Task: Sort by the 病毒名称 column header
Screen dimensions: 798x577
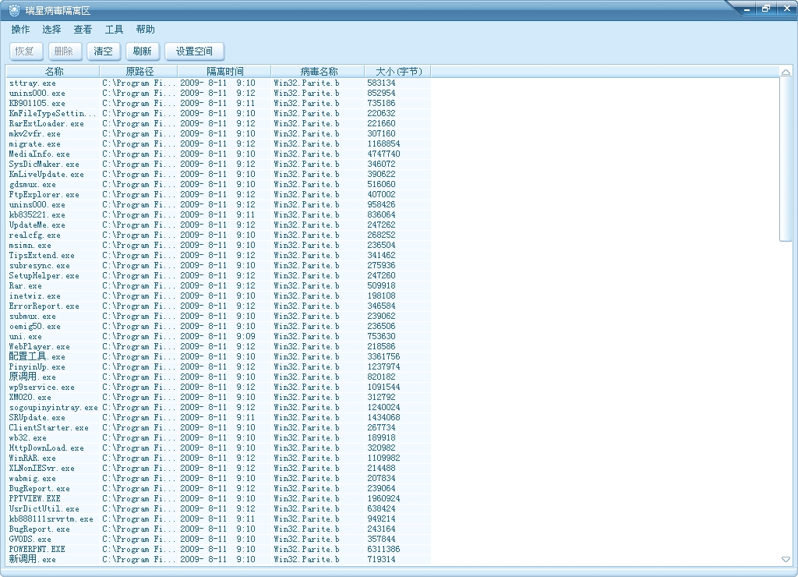Action: click(318, 71)
